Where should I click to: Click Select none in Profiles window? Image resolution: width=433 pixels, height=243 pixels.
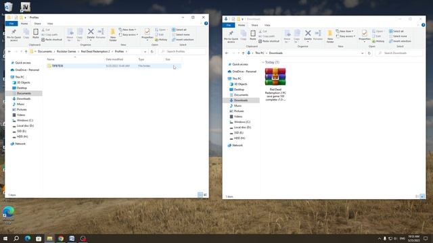point(181,34)
